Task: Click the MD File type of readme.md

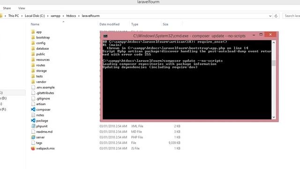Action: [x=136, y=131]
